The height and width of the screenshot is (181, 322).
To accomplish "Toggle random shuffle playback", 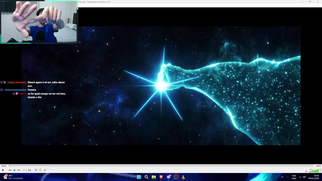I will [45, 170].
